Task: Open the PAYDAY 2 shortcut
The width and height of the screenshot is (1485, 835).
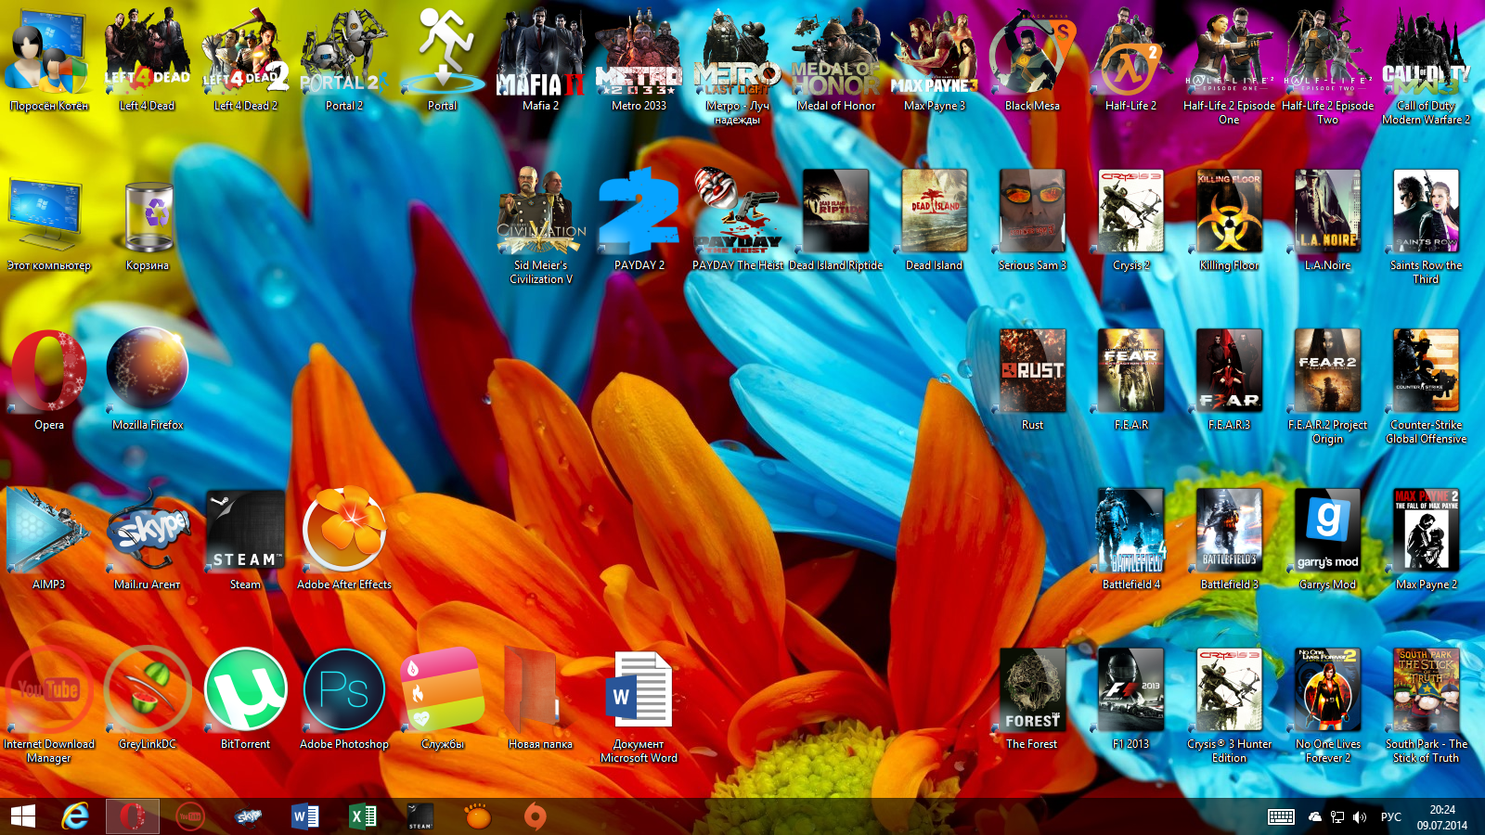Action: point(639,212)
